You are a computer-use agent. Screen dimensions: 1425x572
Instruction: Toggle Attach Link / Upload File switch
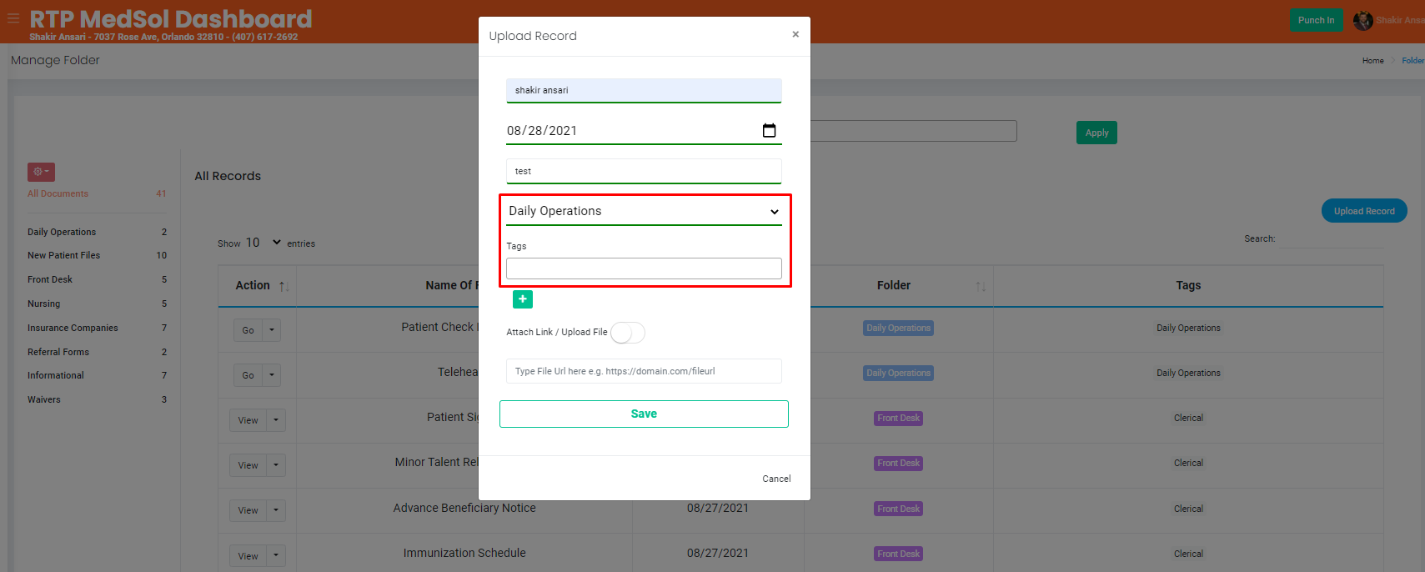click(x=628, y=333)
